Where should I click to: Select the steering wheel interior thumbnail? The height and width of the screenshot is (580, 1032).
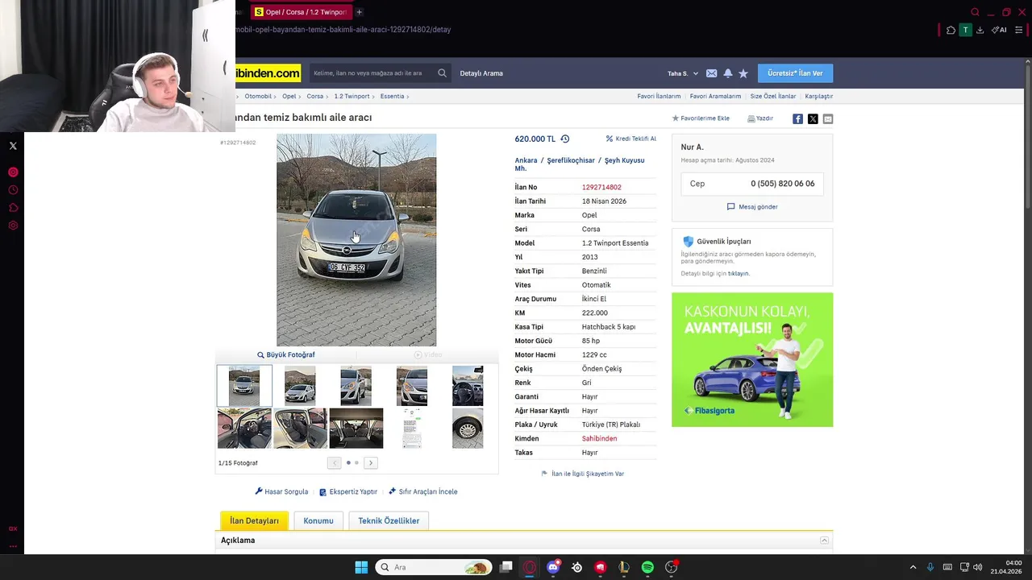(468, 386)
